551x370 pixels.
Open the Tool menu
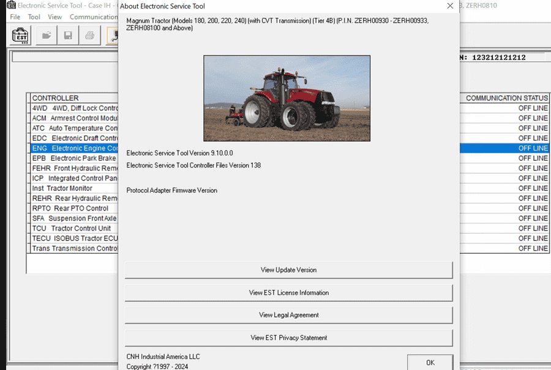[x=34, y=17]
